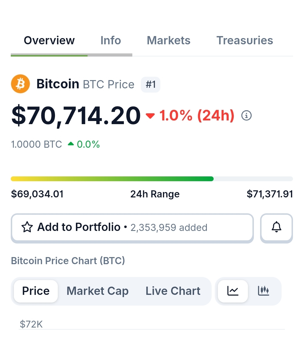Click the star icon in Add to Portfolio
The image size is (306, 342).
[x=27, y=227]
